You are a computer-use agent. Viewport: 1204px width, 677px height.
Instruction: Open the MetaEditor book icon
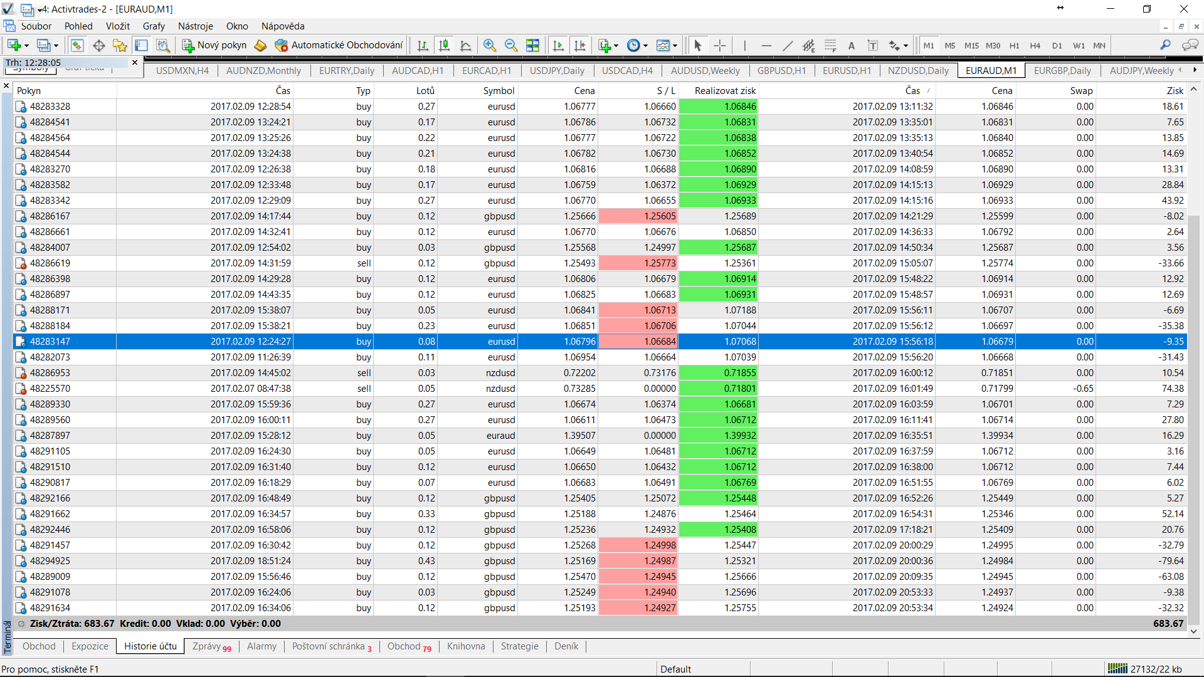pyautogui.click(x=260, y=45)
